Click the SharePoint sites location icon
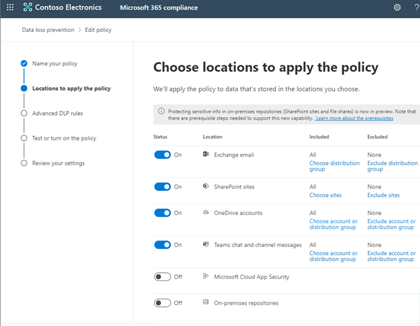This screenshot has width=420, height=326. tap(206, 186)
